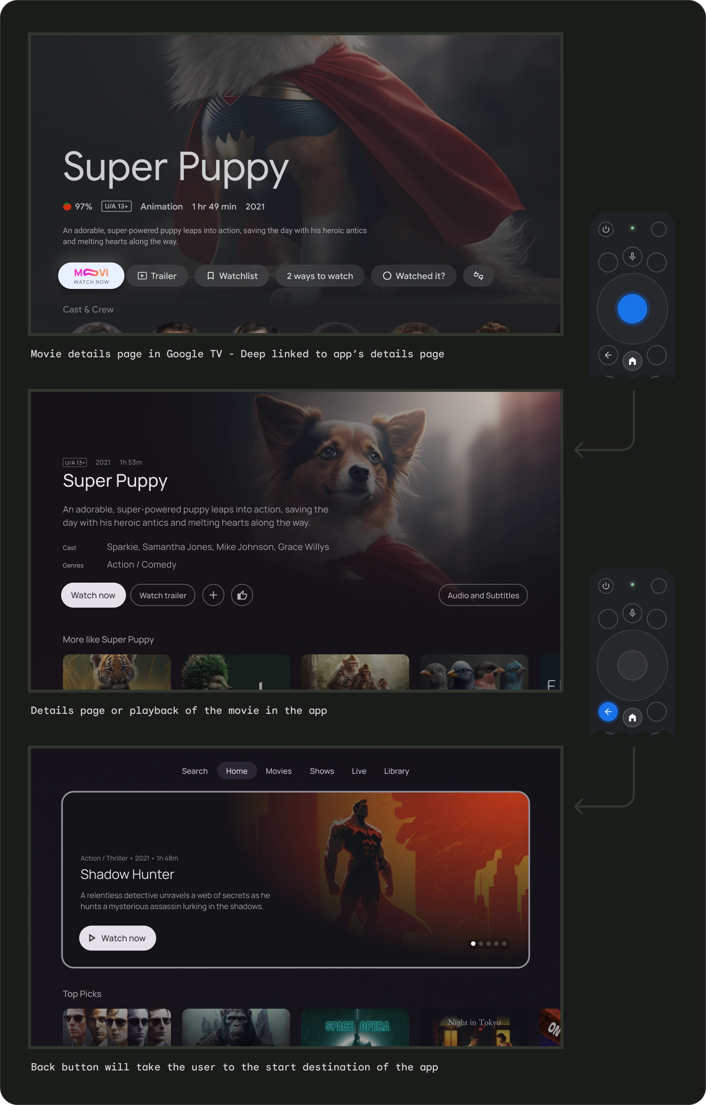The image size is (706, 1105).
Task: Expand 2 ways to watch options
Action: pos(319,275)
